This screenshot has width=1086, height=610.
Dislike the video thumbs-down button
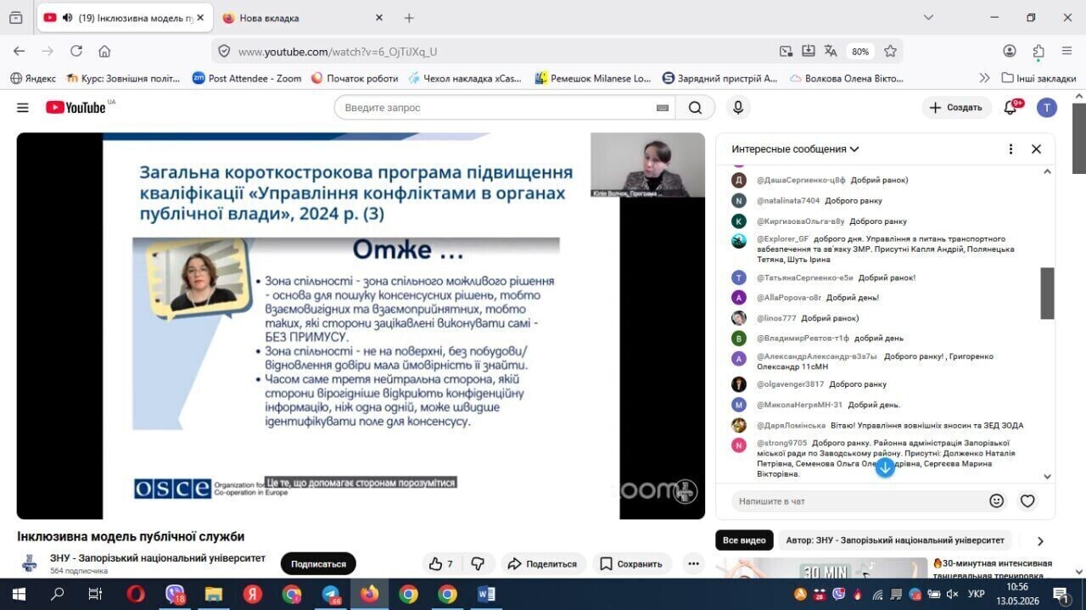click(478, 563)
